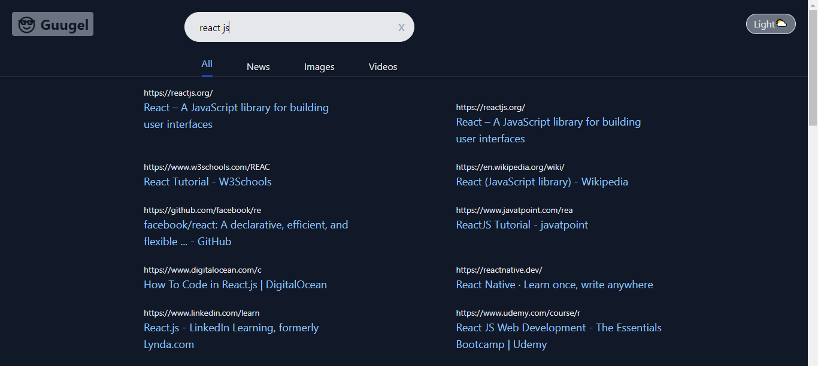This screenshot has height=366, width=818.
Task: Open How To Code in React.js DigitalOcean link
Action: (x=235, y=284)
